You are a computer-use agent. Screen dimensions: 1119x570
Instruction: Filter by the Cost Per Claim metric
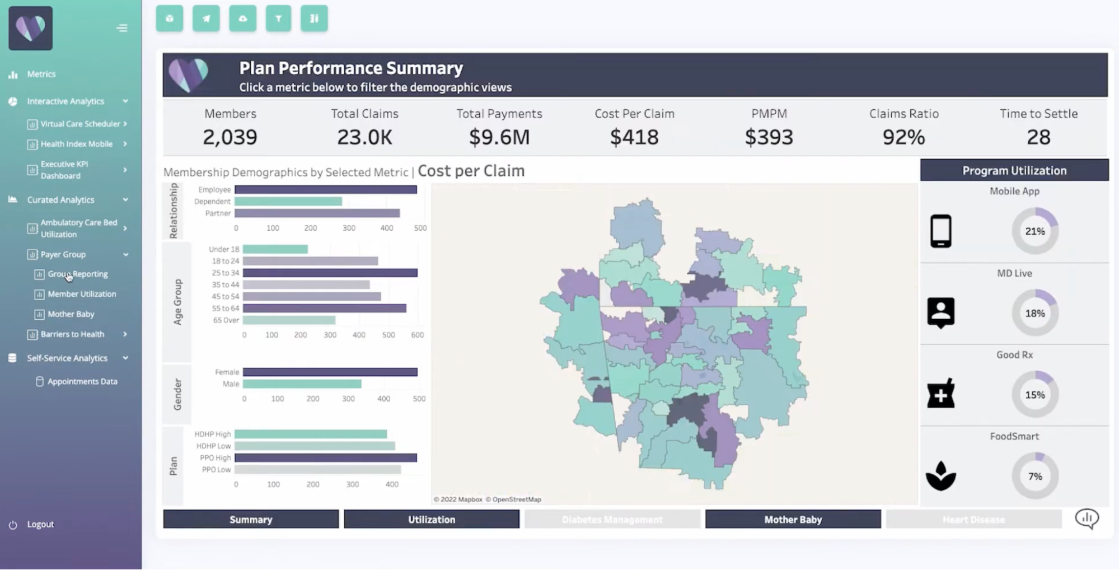pyautogui.click(x=634, y=128)
